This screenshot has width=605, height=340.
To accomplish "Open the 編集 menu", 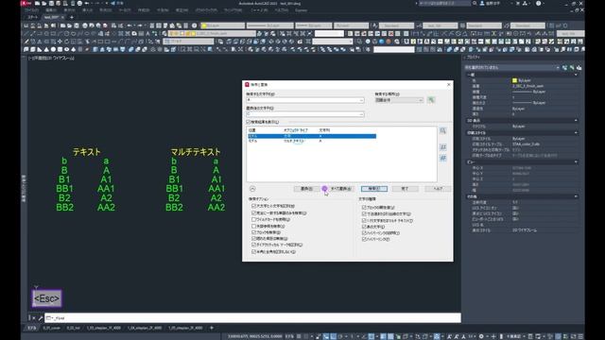I will tap(51, 10).
